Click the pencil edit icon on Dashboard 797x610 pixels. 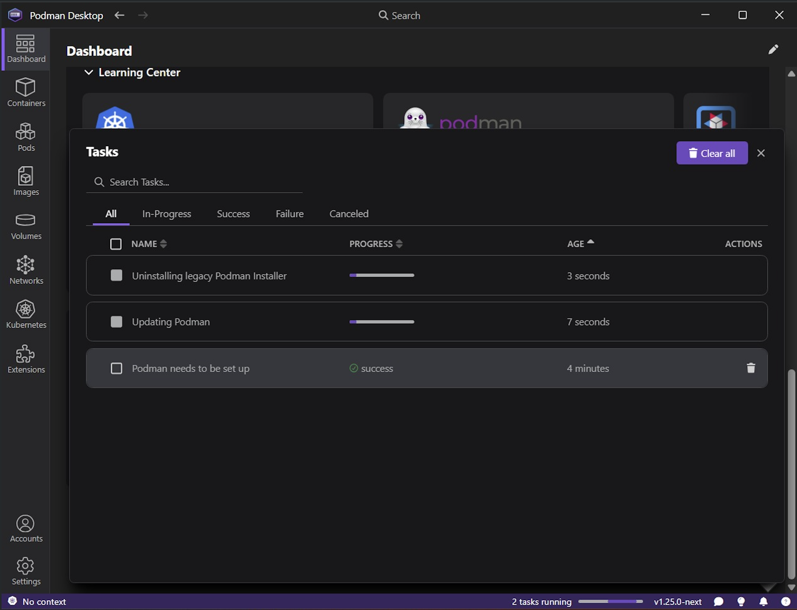[773, 50]
